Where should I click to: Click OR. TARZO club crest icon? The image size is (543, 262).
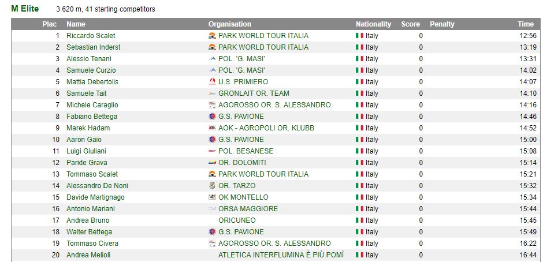click(x=212, y=186)
